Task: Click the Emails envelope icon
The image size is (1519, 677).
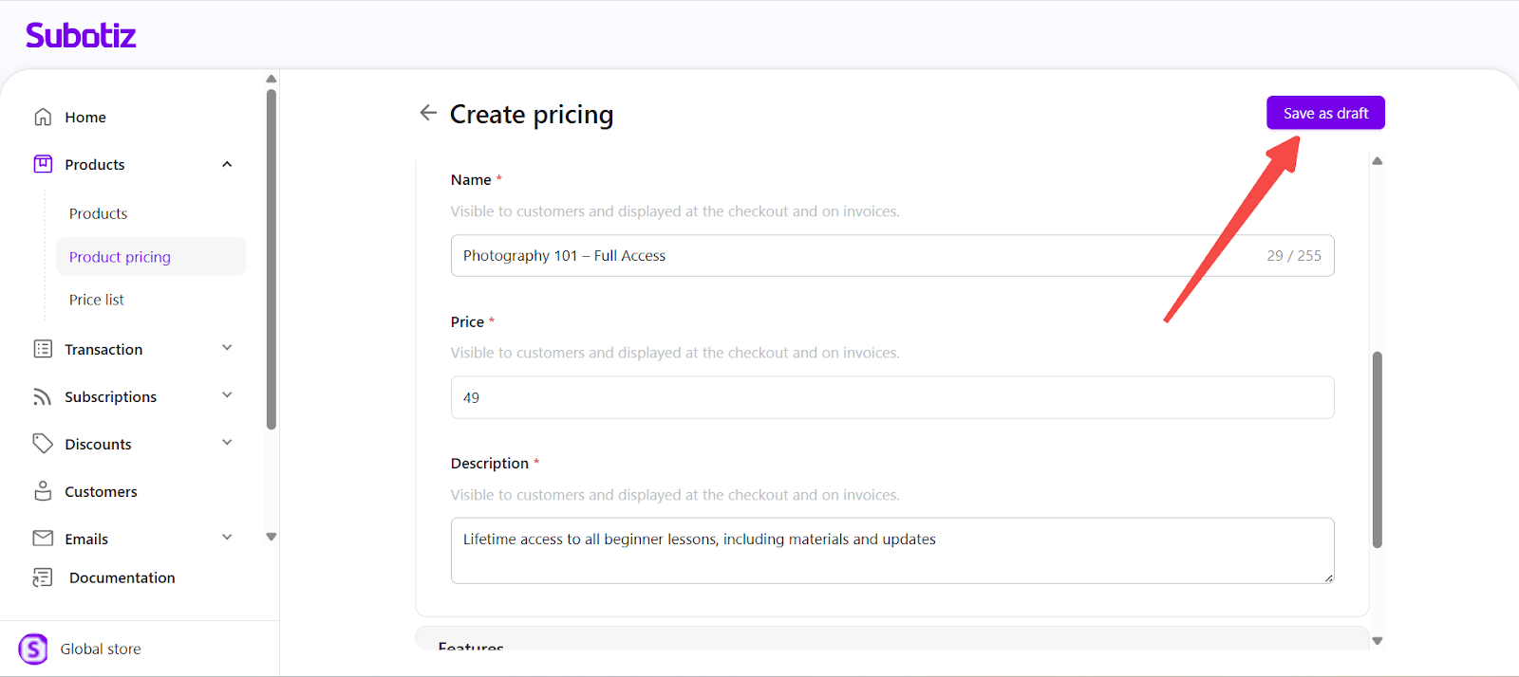Action: coord(43,539)
